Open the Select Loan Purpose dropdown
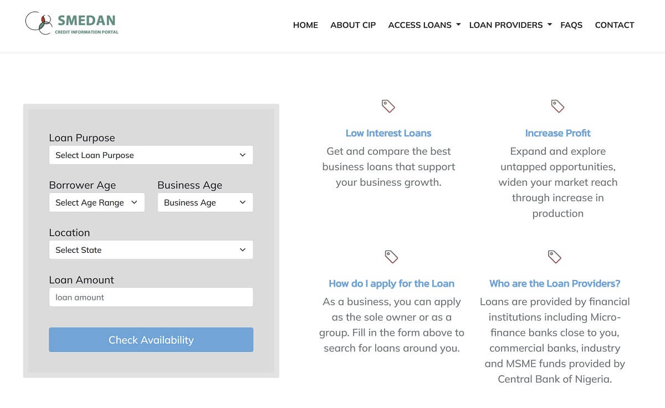 (151, 155)
